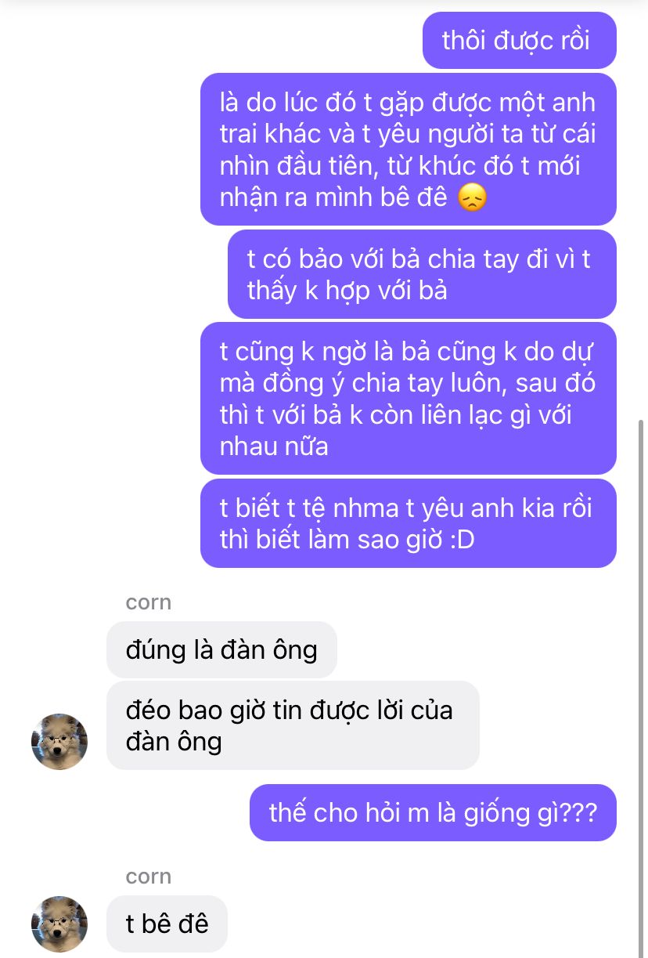Select the "thế cho hỏi m là giống gì???" message
This screenshot has height=958, width=648.
click(x=434, y=812)
